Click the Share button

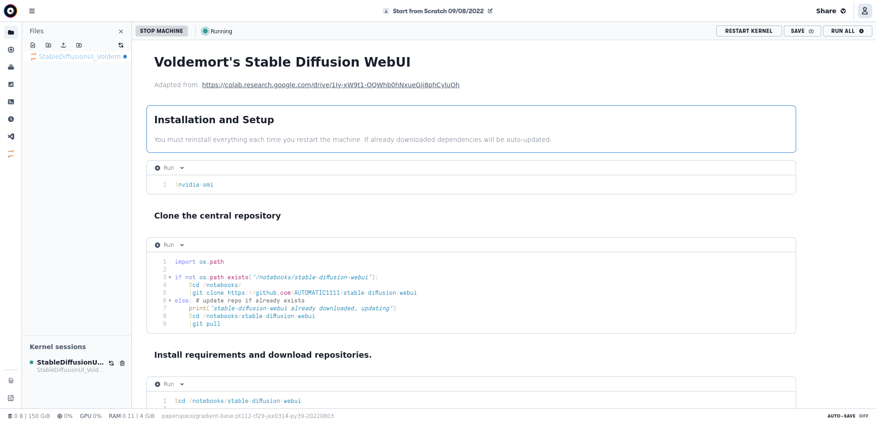click(x=831, y=11)
